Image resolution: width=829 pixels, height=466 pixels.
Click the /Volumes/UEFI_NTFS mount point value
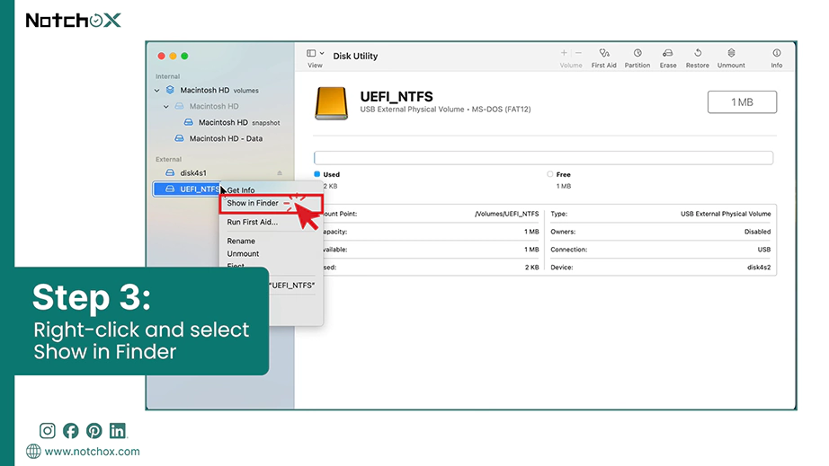tap(506, 215)
